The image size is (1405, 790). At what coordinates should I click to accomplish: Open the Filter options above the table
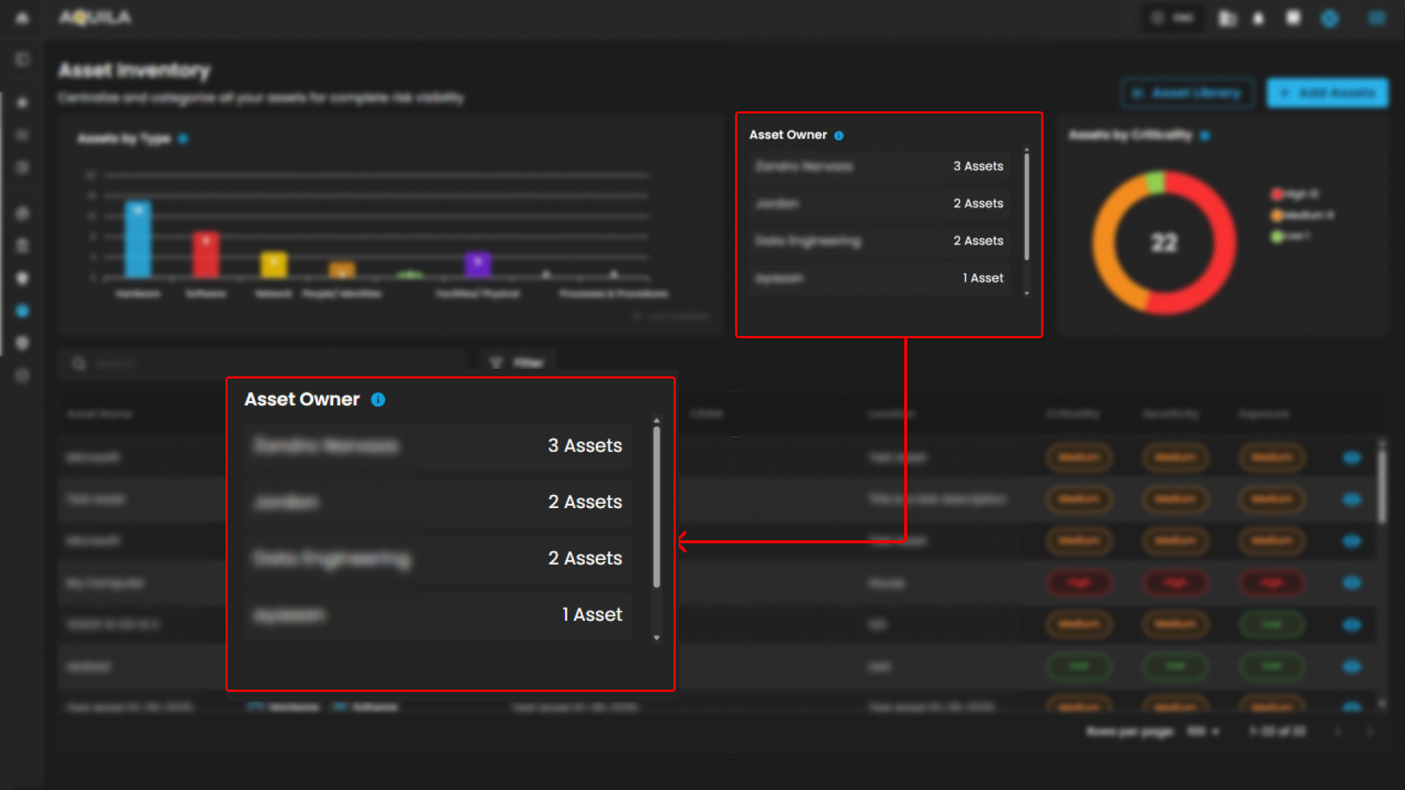click(518, 362)
